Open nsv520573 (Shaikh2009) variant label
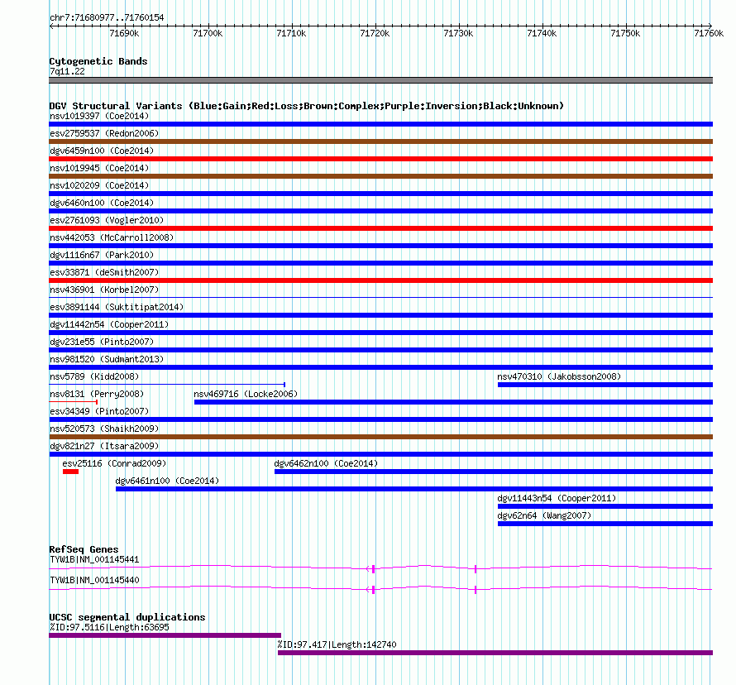The width and height of the screenshot is (736, 685). point(104,429)
